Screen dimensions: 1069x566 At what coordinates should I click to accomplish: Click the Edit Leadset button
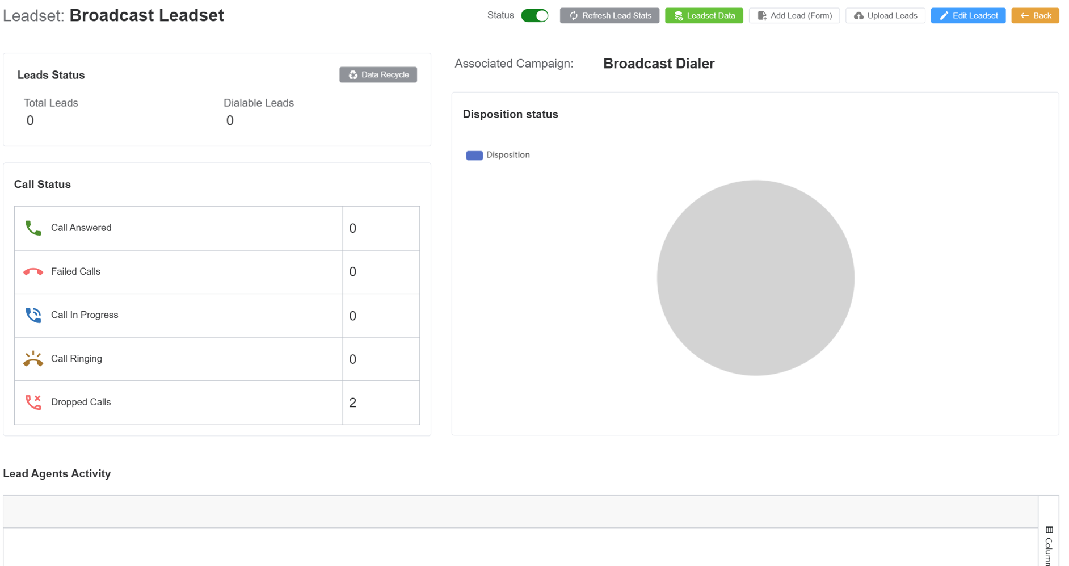(967, 16)
